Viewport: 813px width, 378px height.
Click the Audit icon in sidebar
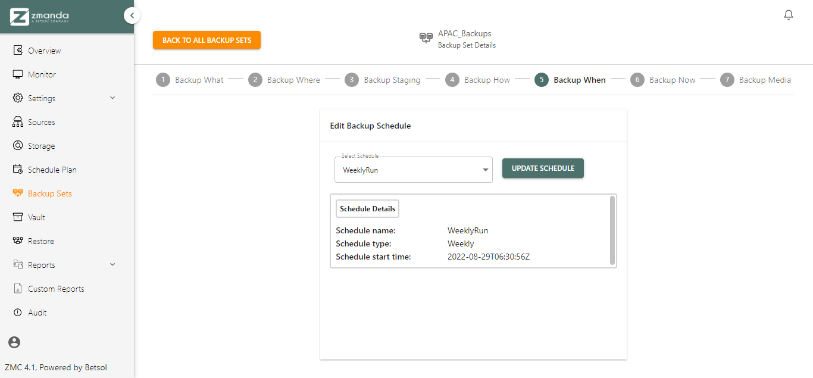[x=18, y=313]
